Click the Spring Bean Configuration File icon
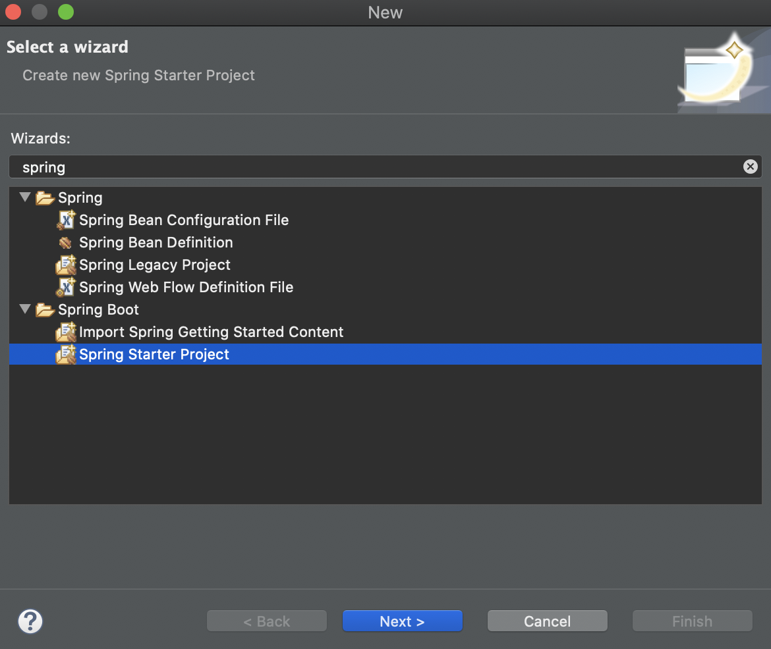This screenshot has width=771, height=649. click(66, 220)
